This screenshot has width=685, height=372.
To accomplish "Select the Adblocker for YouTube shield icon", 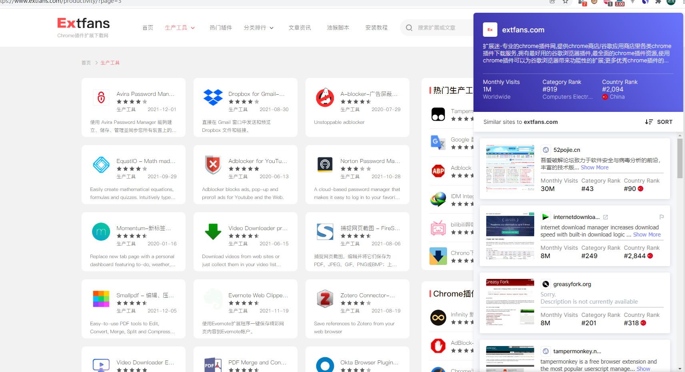I will point(213,165).
